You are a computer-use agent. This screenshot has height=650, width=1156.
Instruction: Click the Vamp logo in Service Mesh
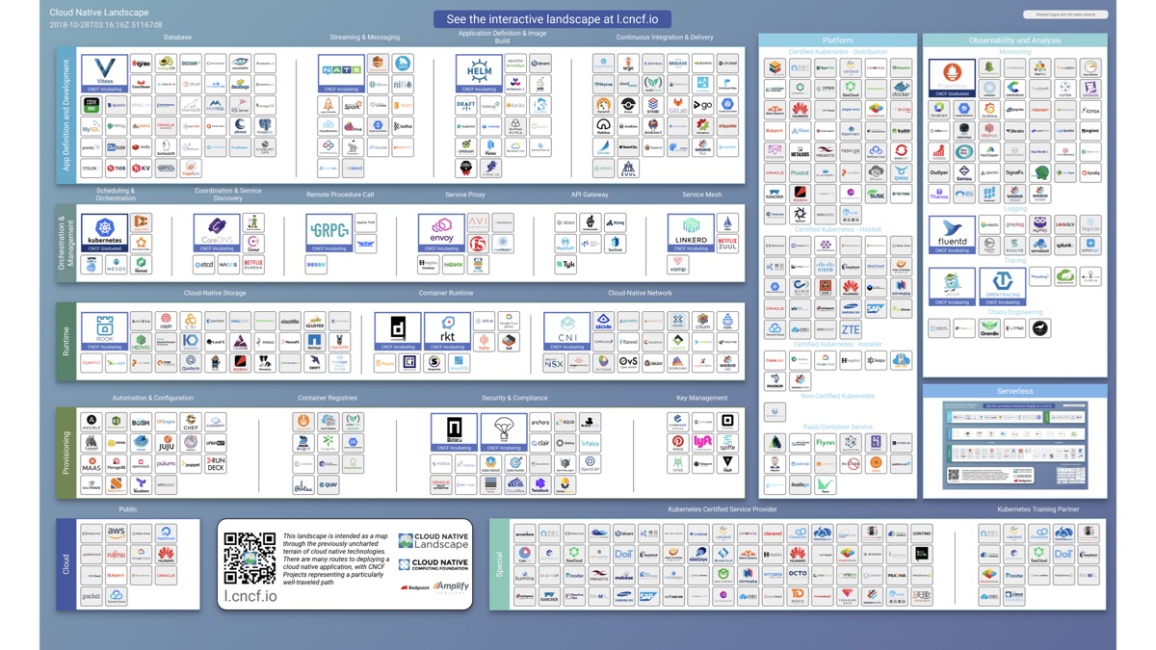click(678, 264)
